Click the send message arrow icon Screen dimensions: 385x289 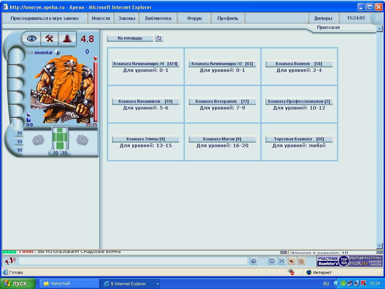pyautogui.click(x=254, y=261)
